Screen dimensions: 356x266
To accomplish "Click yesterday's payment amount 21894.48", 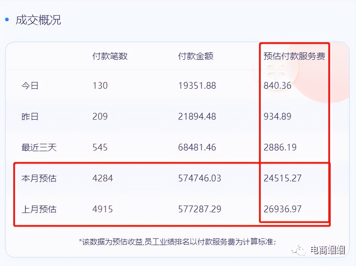I will pos(197,116).
